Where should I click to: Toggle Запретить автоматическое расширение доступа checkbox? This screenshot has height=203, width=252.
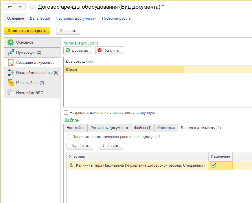(x=69, y=137)
